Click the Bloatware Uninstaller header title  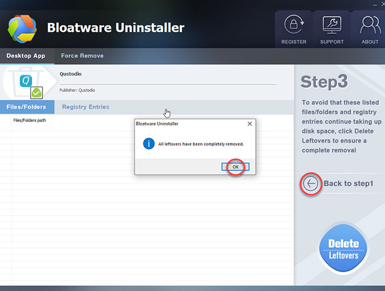(115, 28)
